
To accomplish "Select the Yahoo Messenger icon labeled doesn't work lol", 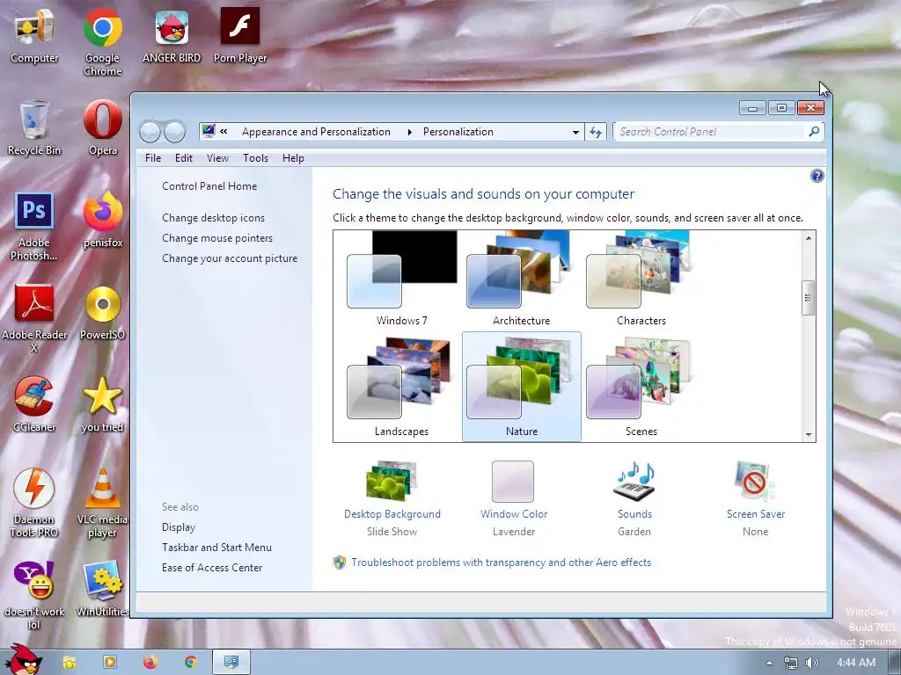I will (x=34, y=596).
